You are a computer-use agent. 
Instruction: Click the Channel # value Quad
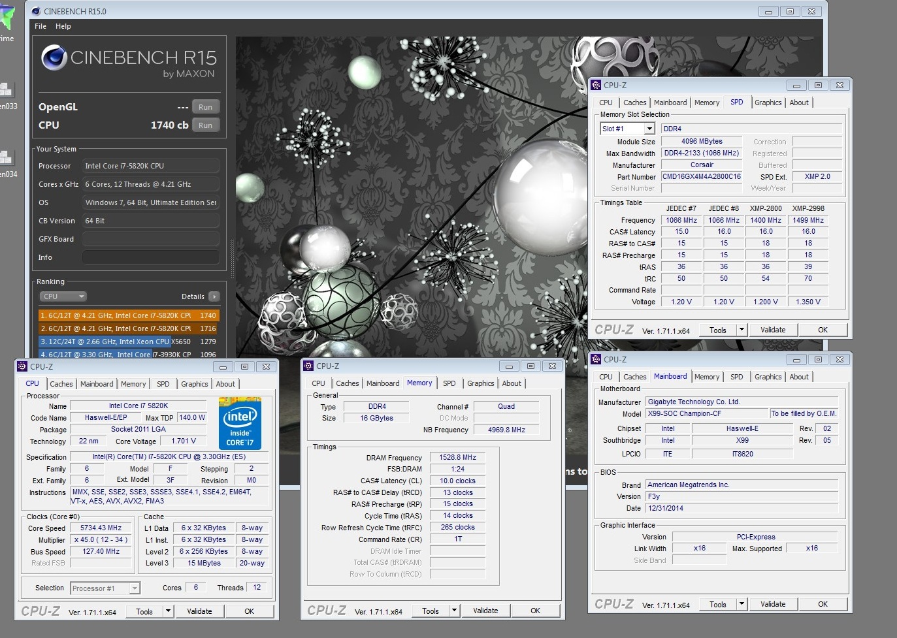pos(506,406)
